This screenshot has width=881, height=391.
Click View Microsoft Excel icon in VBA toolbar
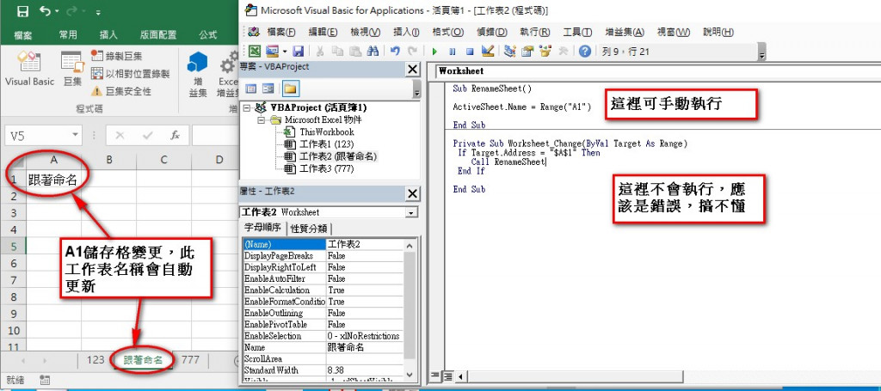[x=255, y=51]
